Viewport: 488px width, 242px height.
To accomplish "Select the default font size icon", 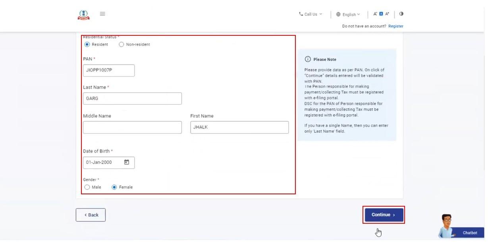I will 381,14.
